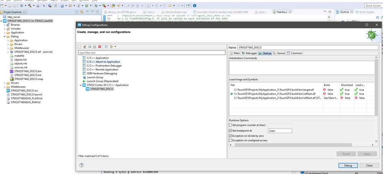Click the Save icon in main toolbar
The width and height of the screenshot is (383, 174).
pos(10,5)
